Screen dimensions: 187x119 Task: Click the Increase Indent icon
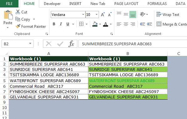149,24
